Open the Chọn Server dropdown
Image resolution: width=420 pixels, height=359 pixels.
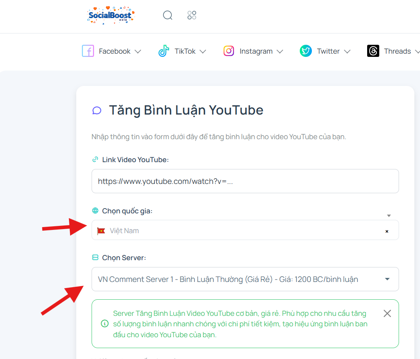click(245, 279)
